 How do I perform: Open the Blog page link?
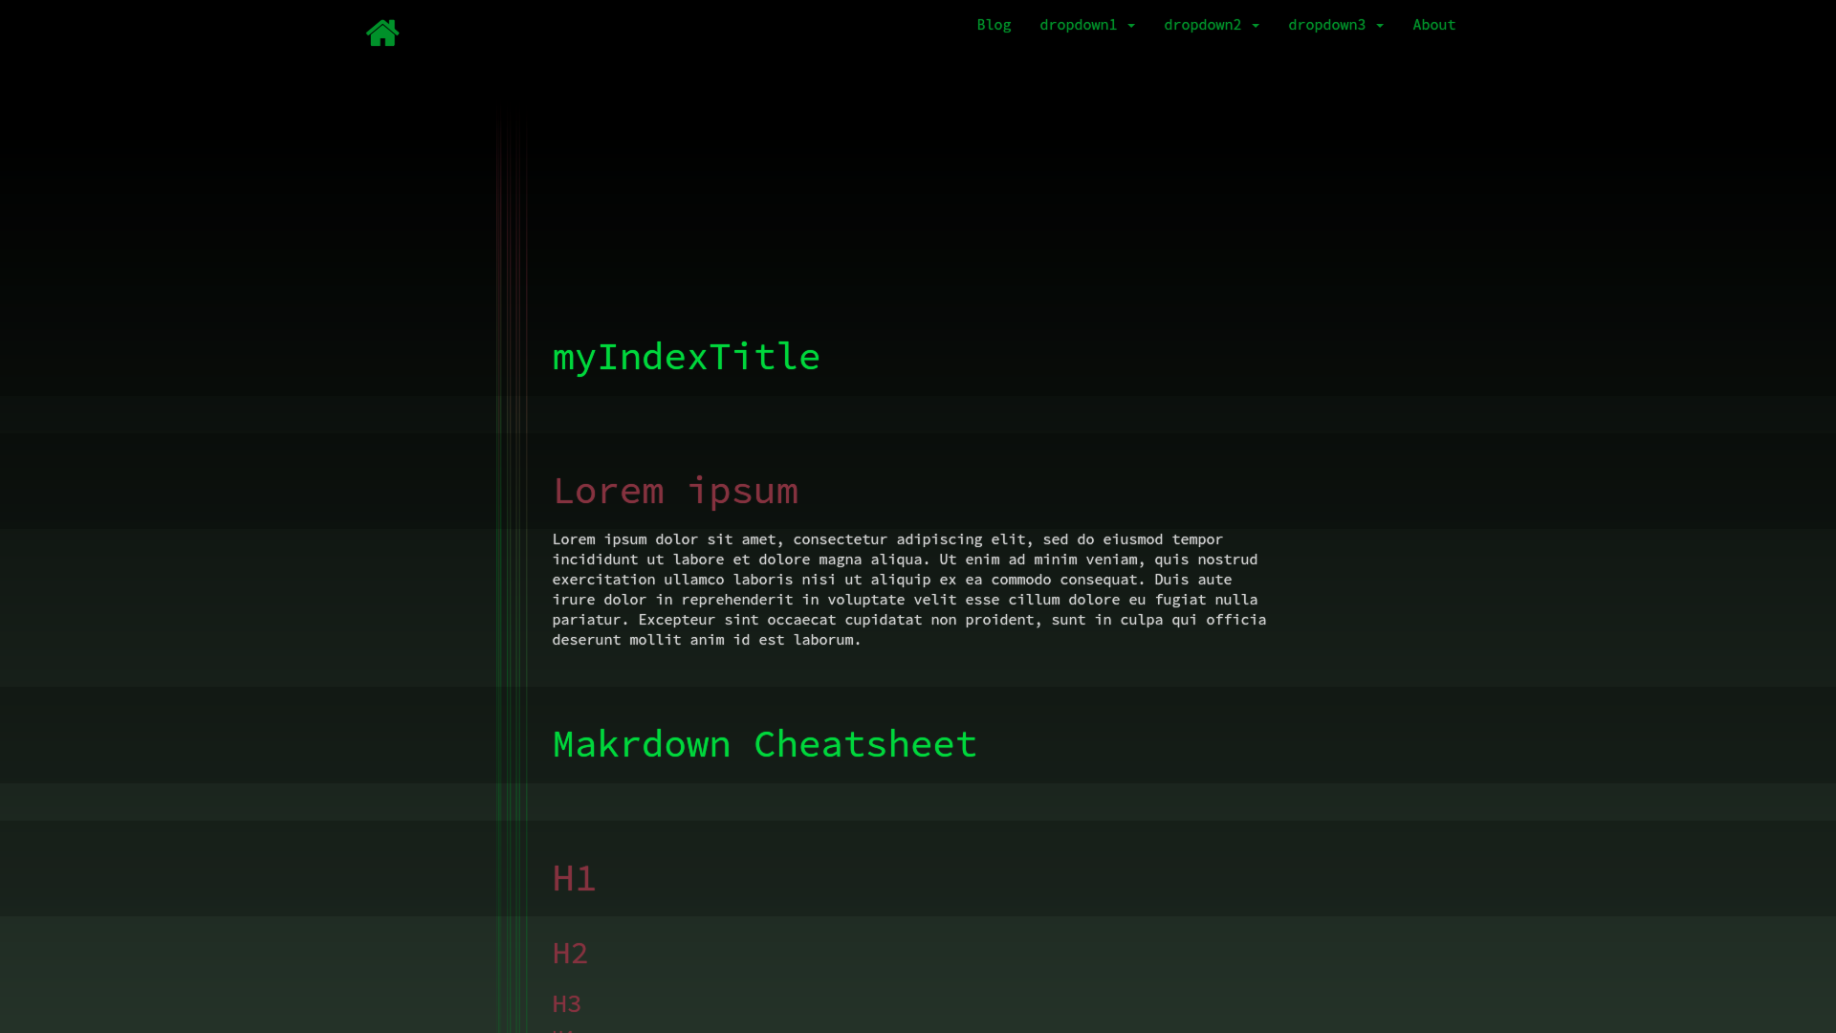994,25
